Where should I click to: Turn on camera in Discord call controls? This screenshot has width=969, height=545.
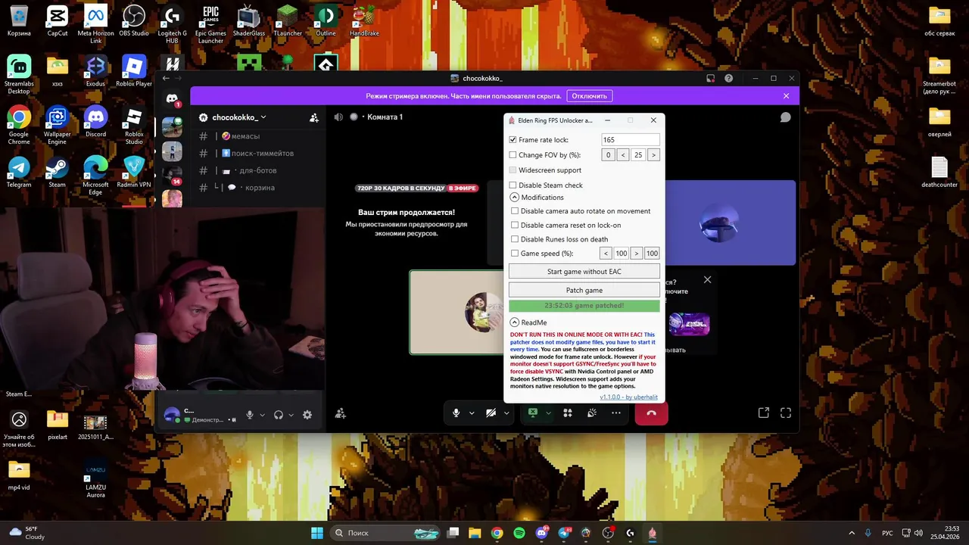(x=491, y=413)
